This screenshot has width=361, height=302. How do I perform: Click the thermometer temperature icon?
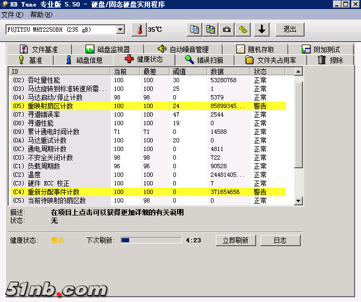139,29
